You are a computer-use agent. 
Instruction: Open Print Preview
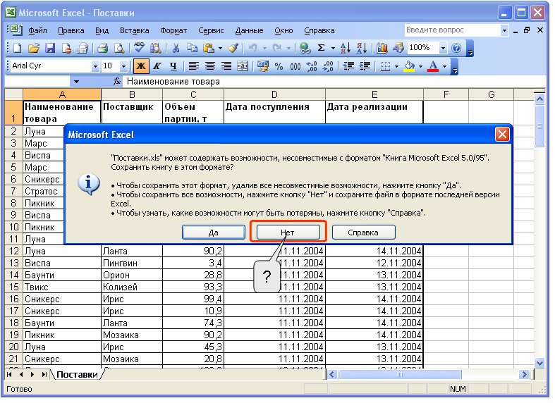click(x=119, y=48)
